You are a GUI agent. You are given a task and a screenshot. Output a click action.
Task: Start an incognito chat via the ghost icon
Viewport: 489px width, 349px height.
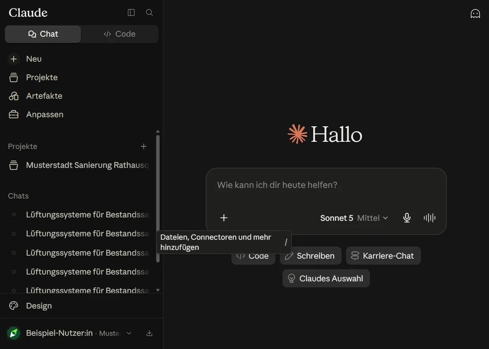475,14
